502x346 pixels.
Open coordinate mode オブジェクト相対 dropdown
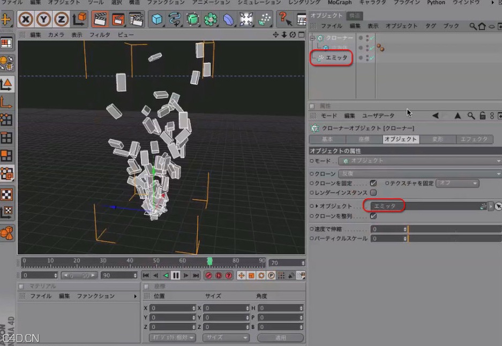172,337
